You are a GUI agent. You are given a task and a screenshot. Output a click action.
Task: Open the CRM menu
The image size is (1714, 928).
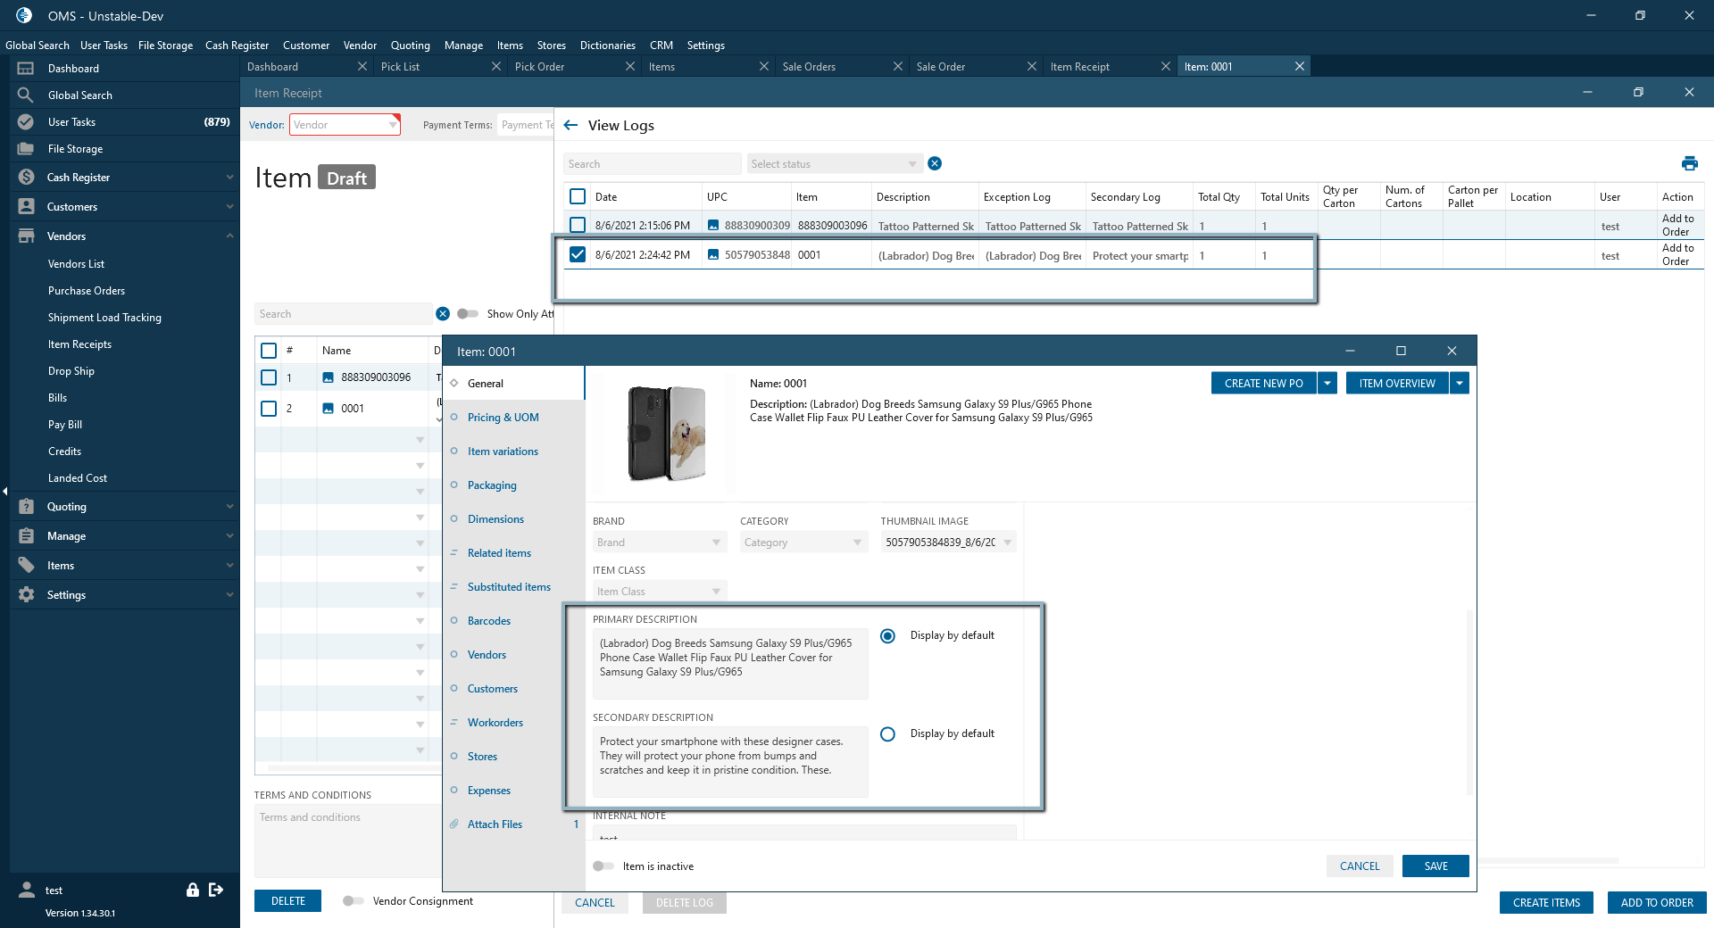pos(661,46)
